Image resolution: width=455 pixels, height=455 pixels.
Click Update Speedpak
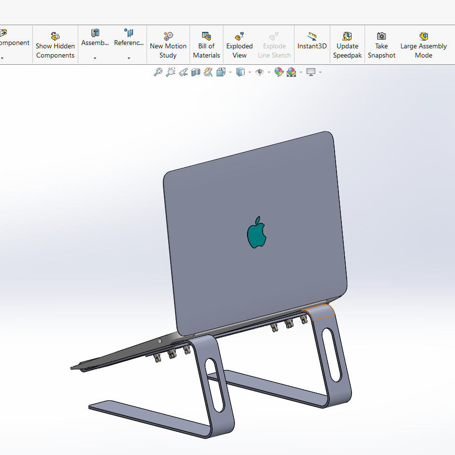click(347, 45)
